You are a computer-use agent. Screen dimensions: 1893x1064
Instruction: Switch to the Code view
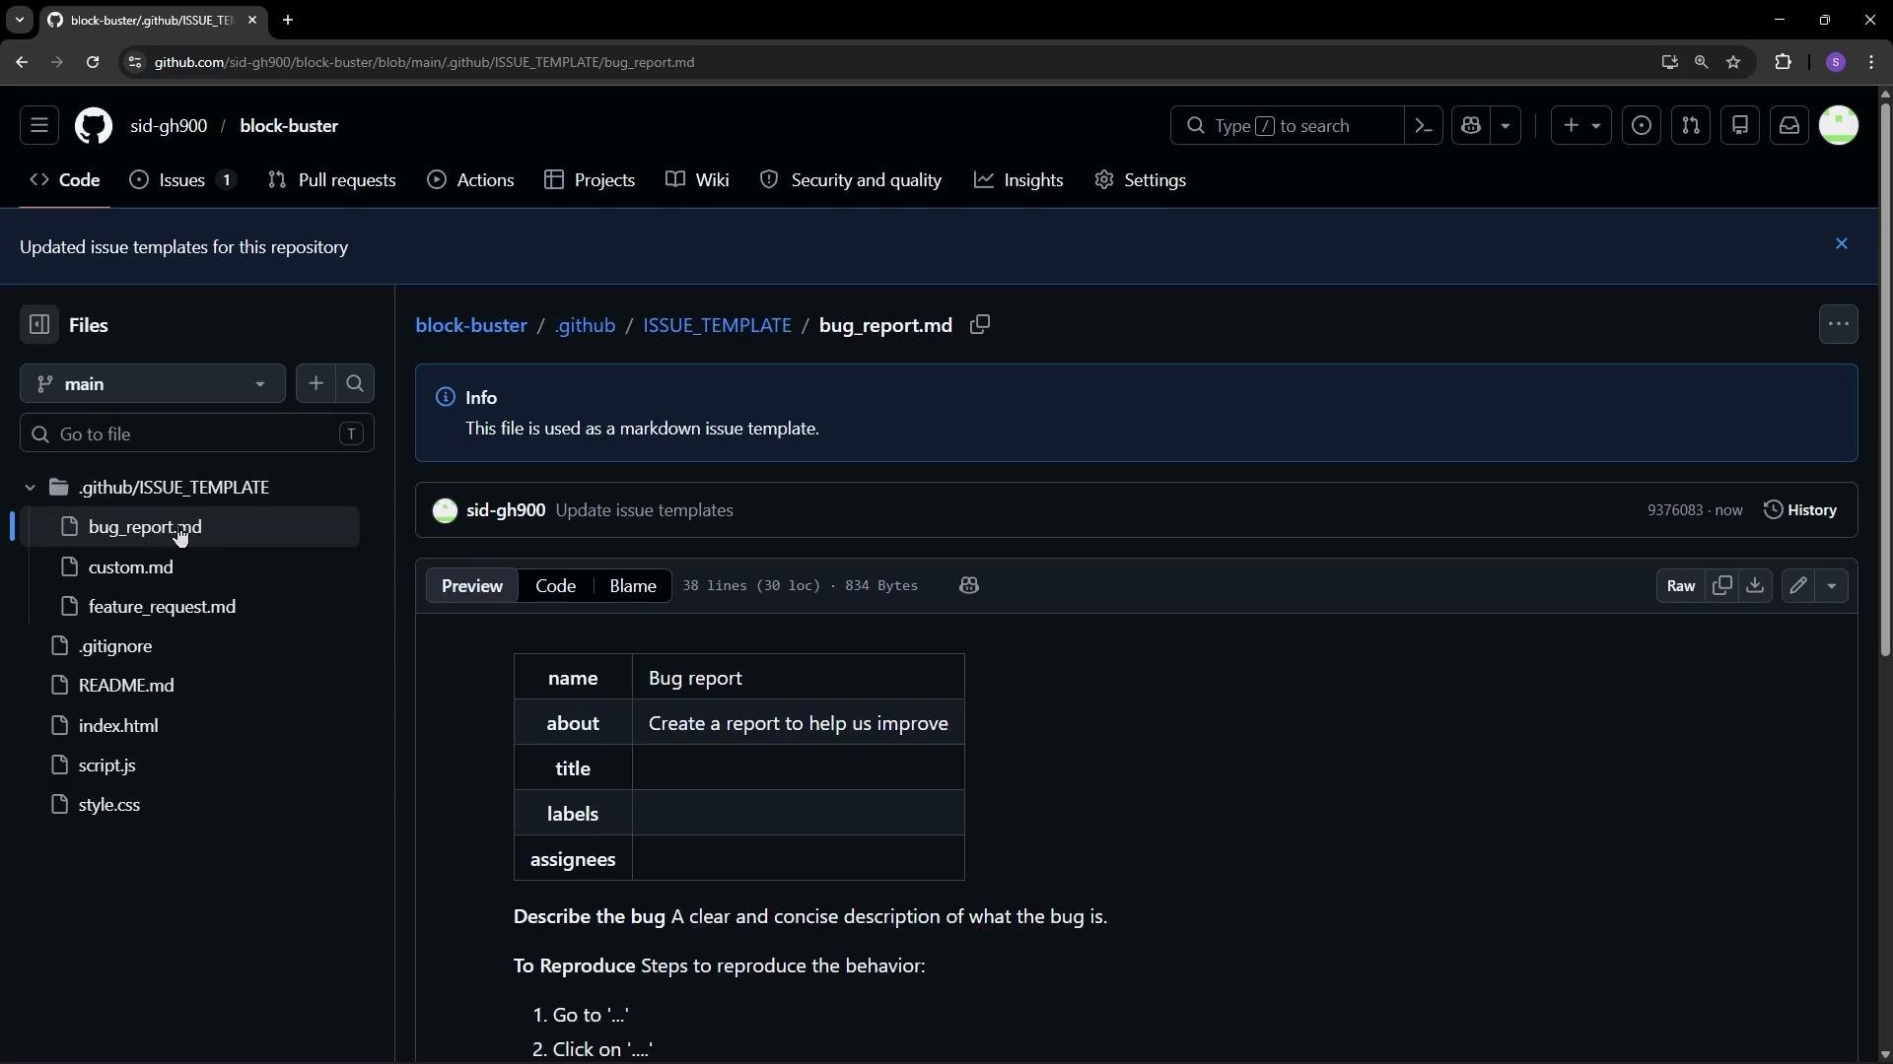coord(555,586)
